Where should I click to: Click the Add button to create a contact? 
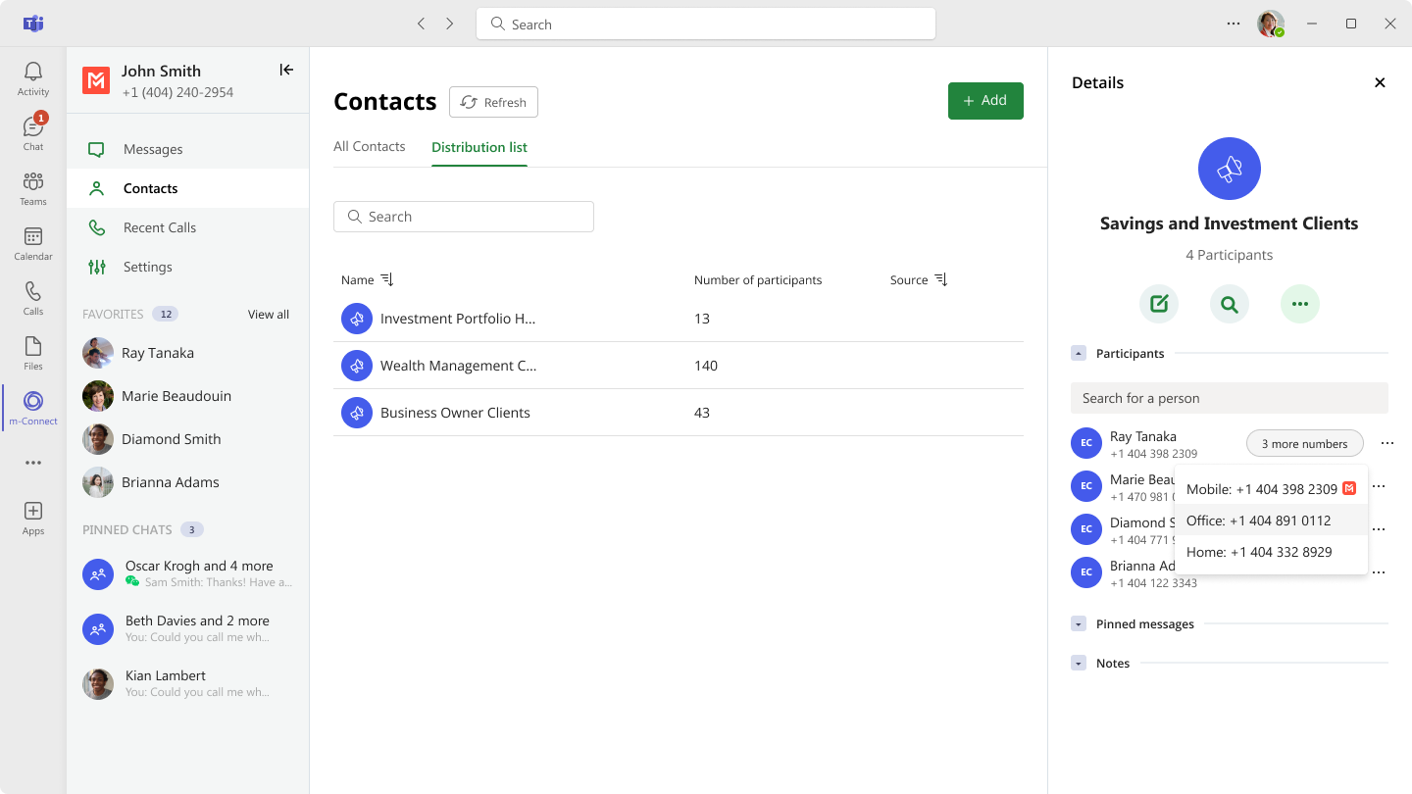point(985,100)
